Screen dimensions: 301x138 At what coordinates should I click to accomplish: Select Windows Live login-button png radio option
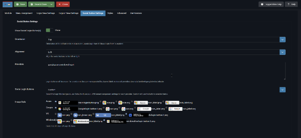click(x=104, y=120)
